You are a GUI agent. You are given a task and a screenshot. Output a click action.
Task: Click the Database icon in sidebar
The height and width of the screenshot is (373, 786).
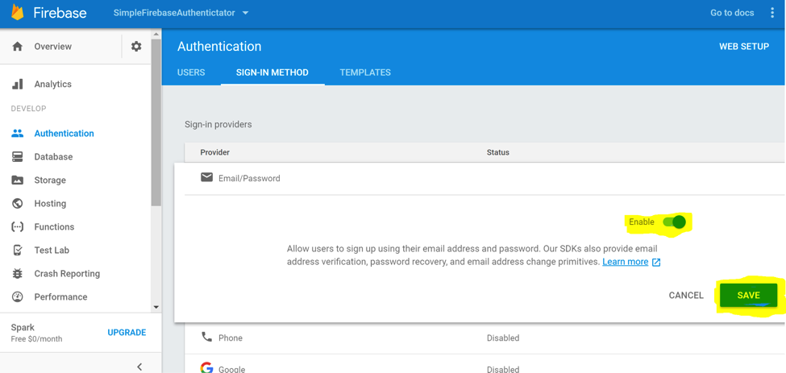point(18,157)
